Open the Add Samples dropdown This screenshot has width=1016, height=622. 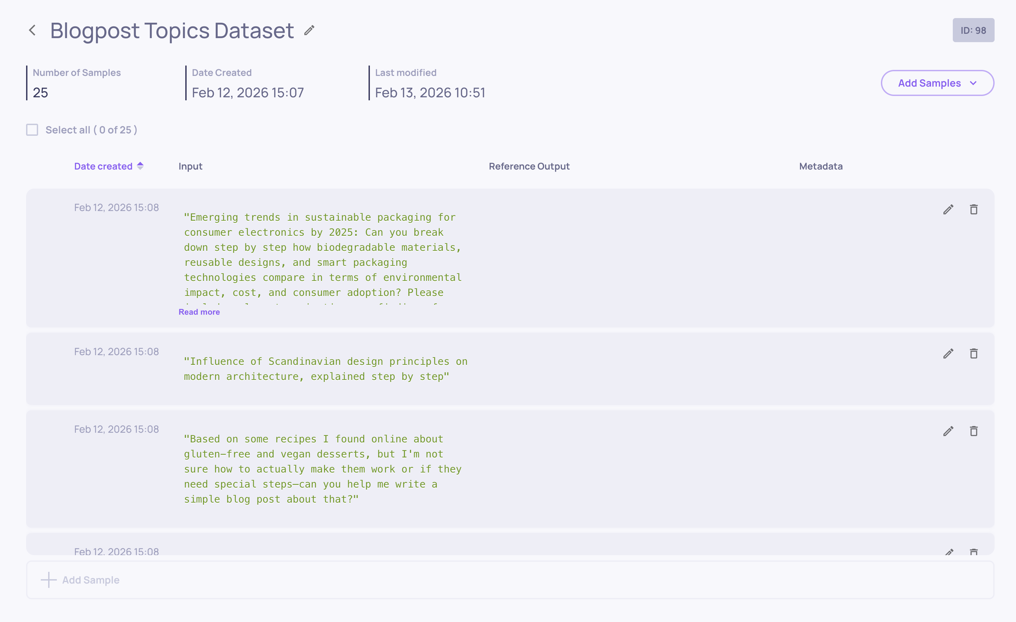click(929, 83)
